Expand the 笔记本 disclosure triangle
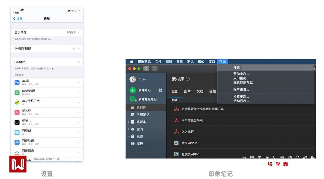The height and width of the screenshot is (179, 324). click(129, 122)
